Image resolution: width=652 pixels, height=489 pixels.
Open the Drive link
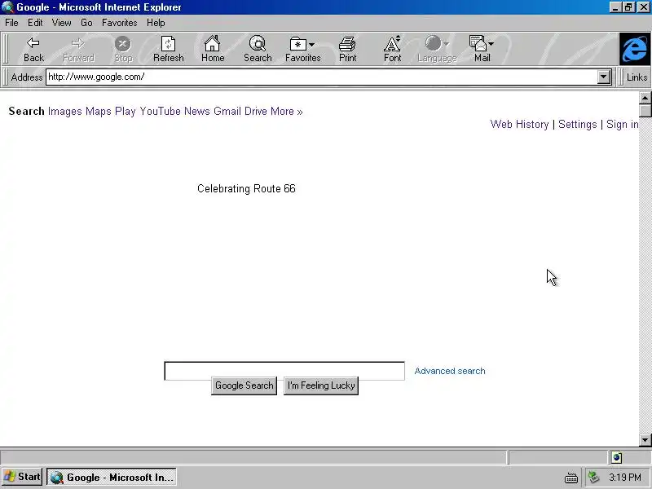(256, 112)
